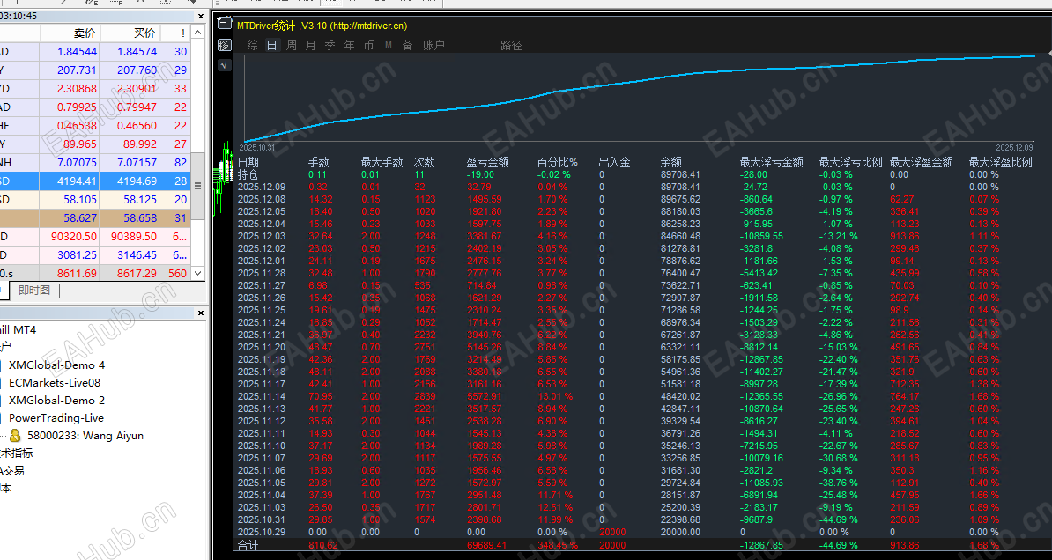Click the 买价 ask column header

point(144,33)
